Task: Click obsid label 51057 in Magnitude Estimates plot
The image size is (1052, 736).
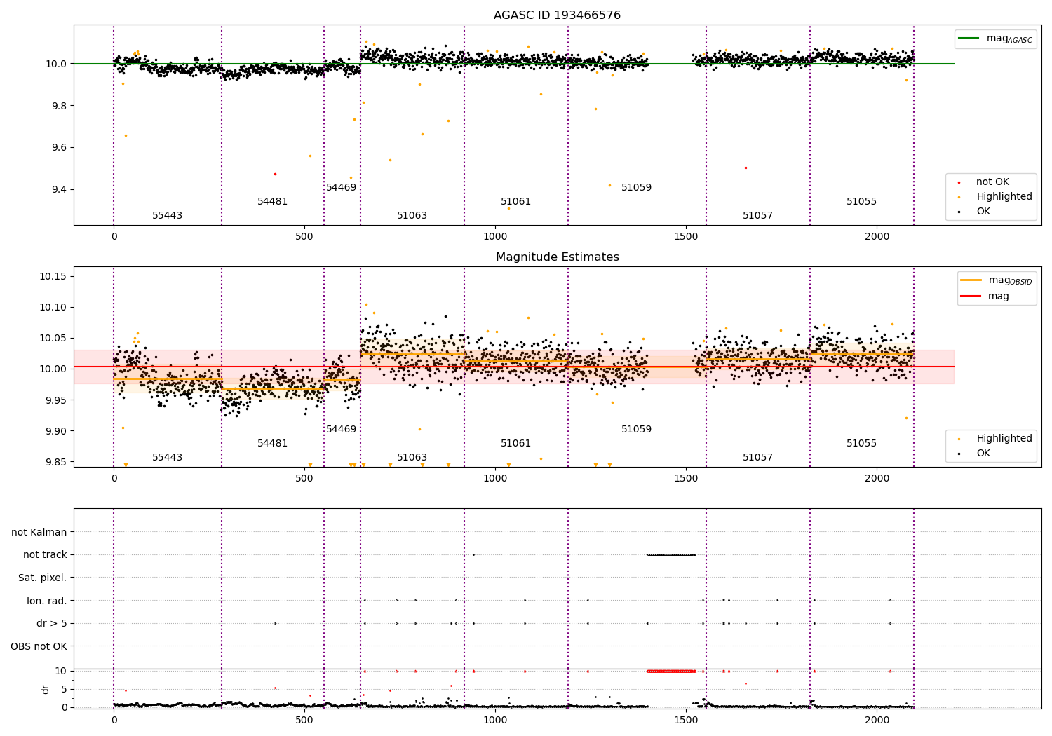Action: coord(757,458)
